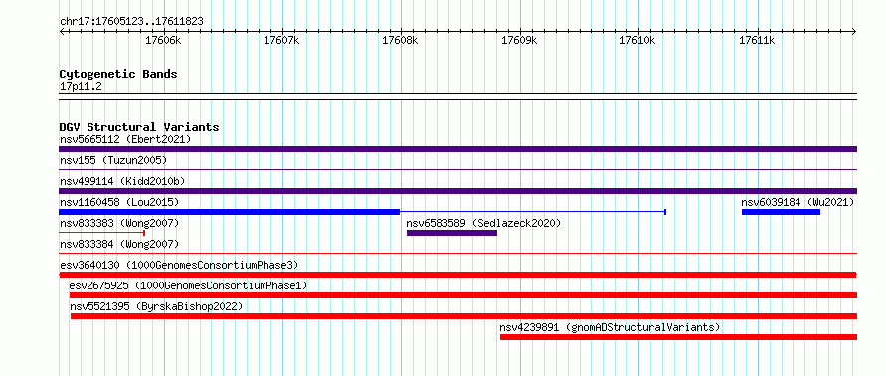
Task: Click the label nsv5521395 (ByrskaBishop2022)
Action: tap(156, 306)
